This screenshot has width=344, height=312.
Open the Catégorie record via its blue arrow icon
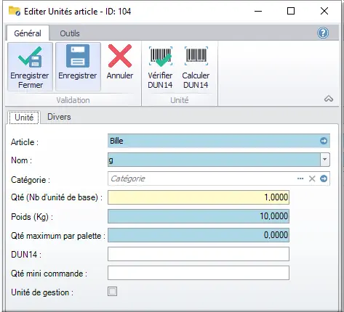[x=324, y=178]
